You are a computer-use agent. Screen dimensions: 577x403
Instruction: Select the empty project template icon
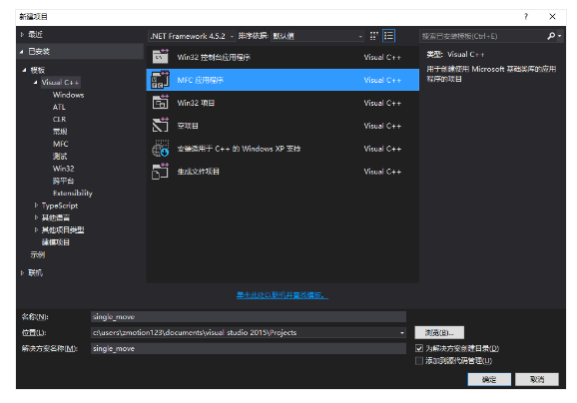pos(161,126)
